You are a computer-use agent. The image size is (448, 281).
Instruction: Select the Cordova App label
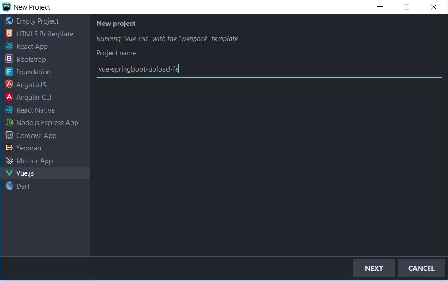point(36,135)
